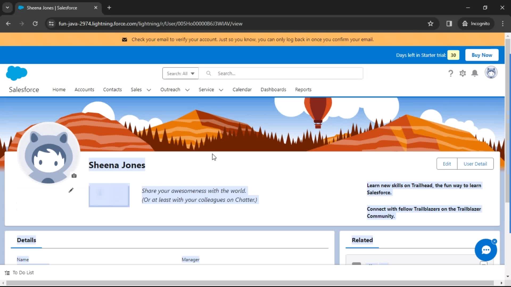
Task: Click the 30 days left trial badge
Action: (x=453, y=55)
